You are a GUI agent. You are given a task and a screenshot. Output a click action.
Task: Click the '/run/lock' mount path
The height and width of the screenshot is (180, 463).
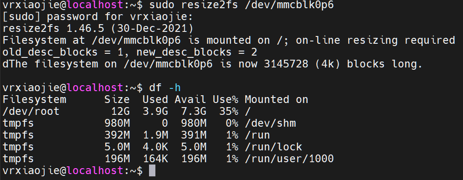click(x=273, y=147)
